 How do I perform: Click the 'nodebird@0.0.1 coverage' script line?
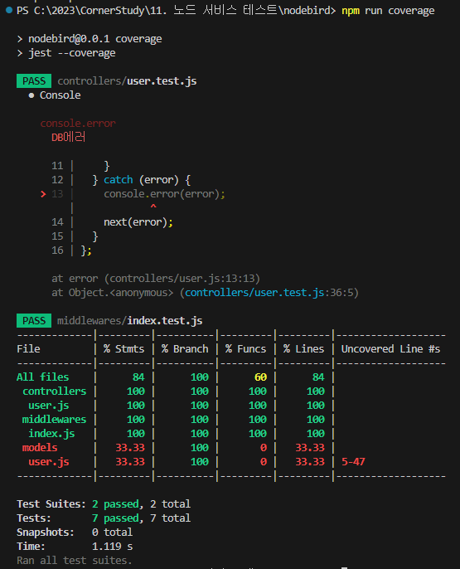point(95,39)
